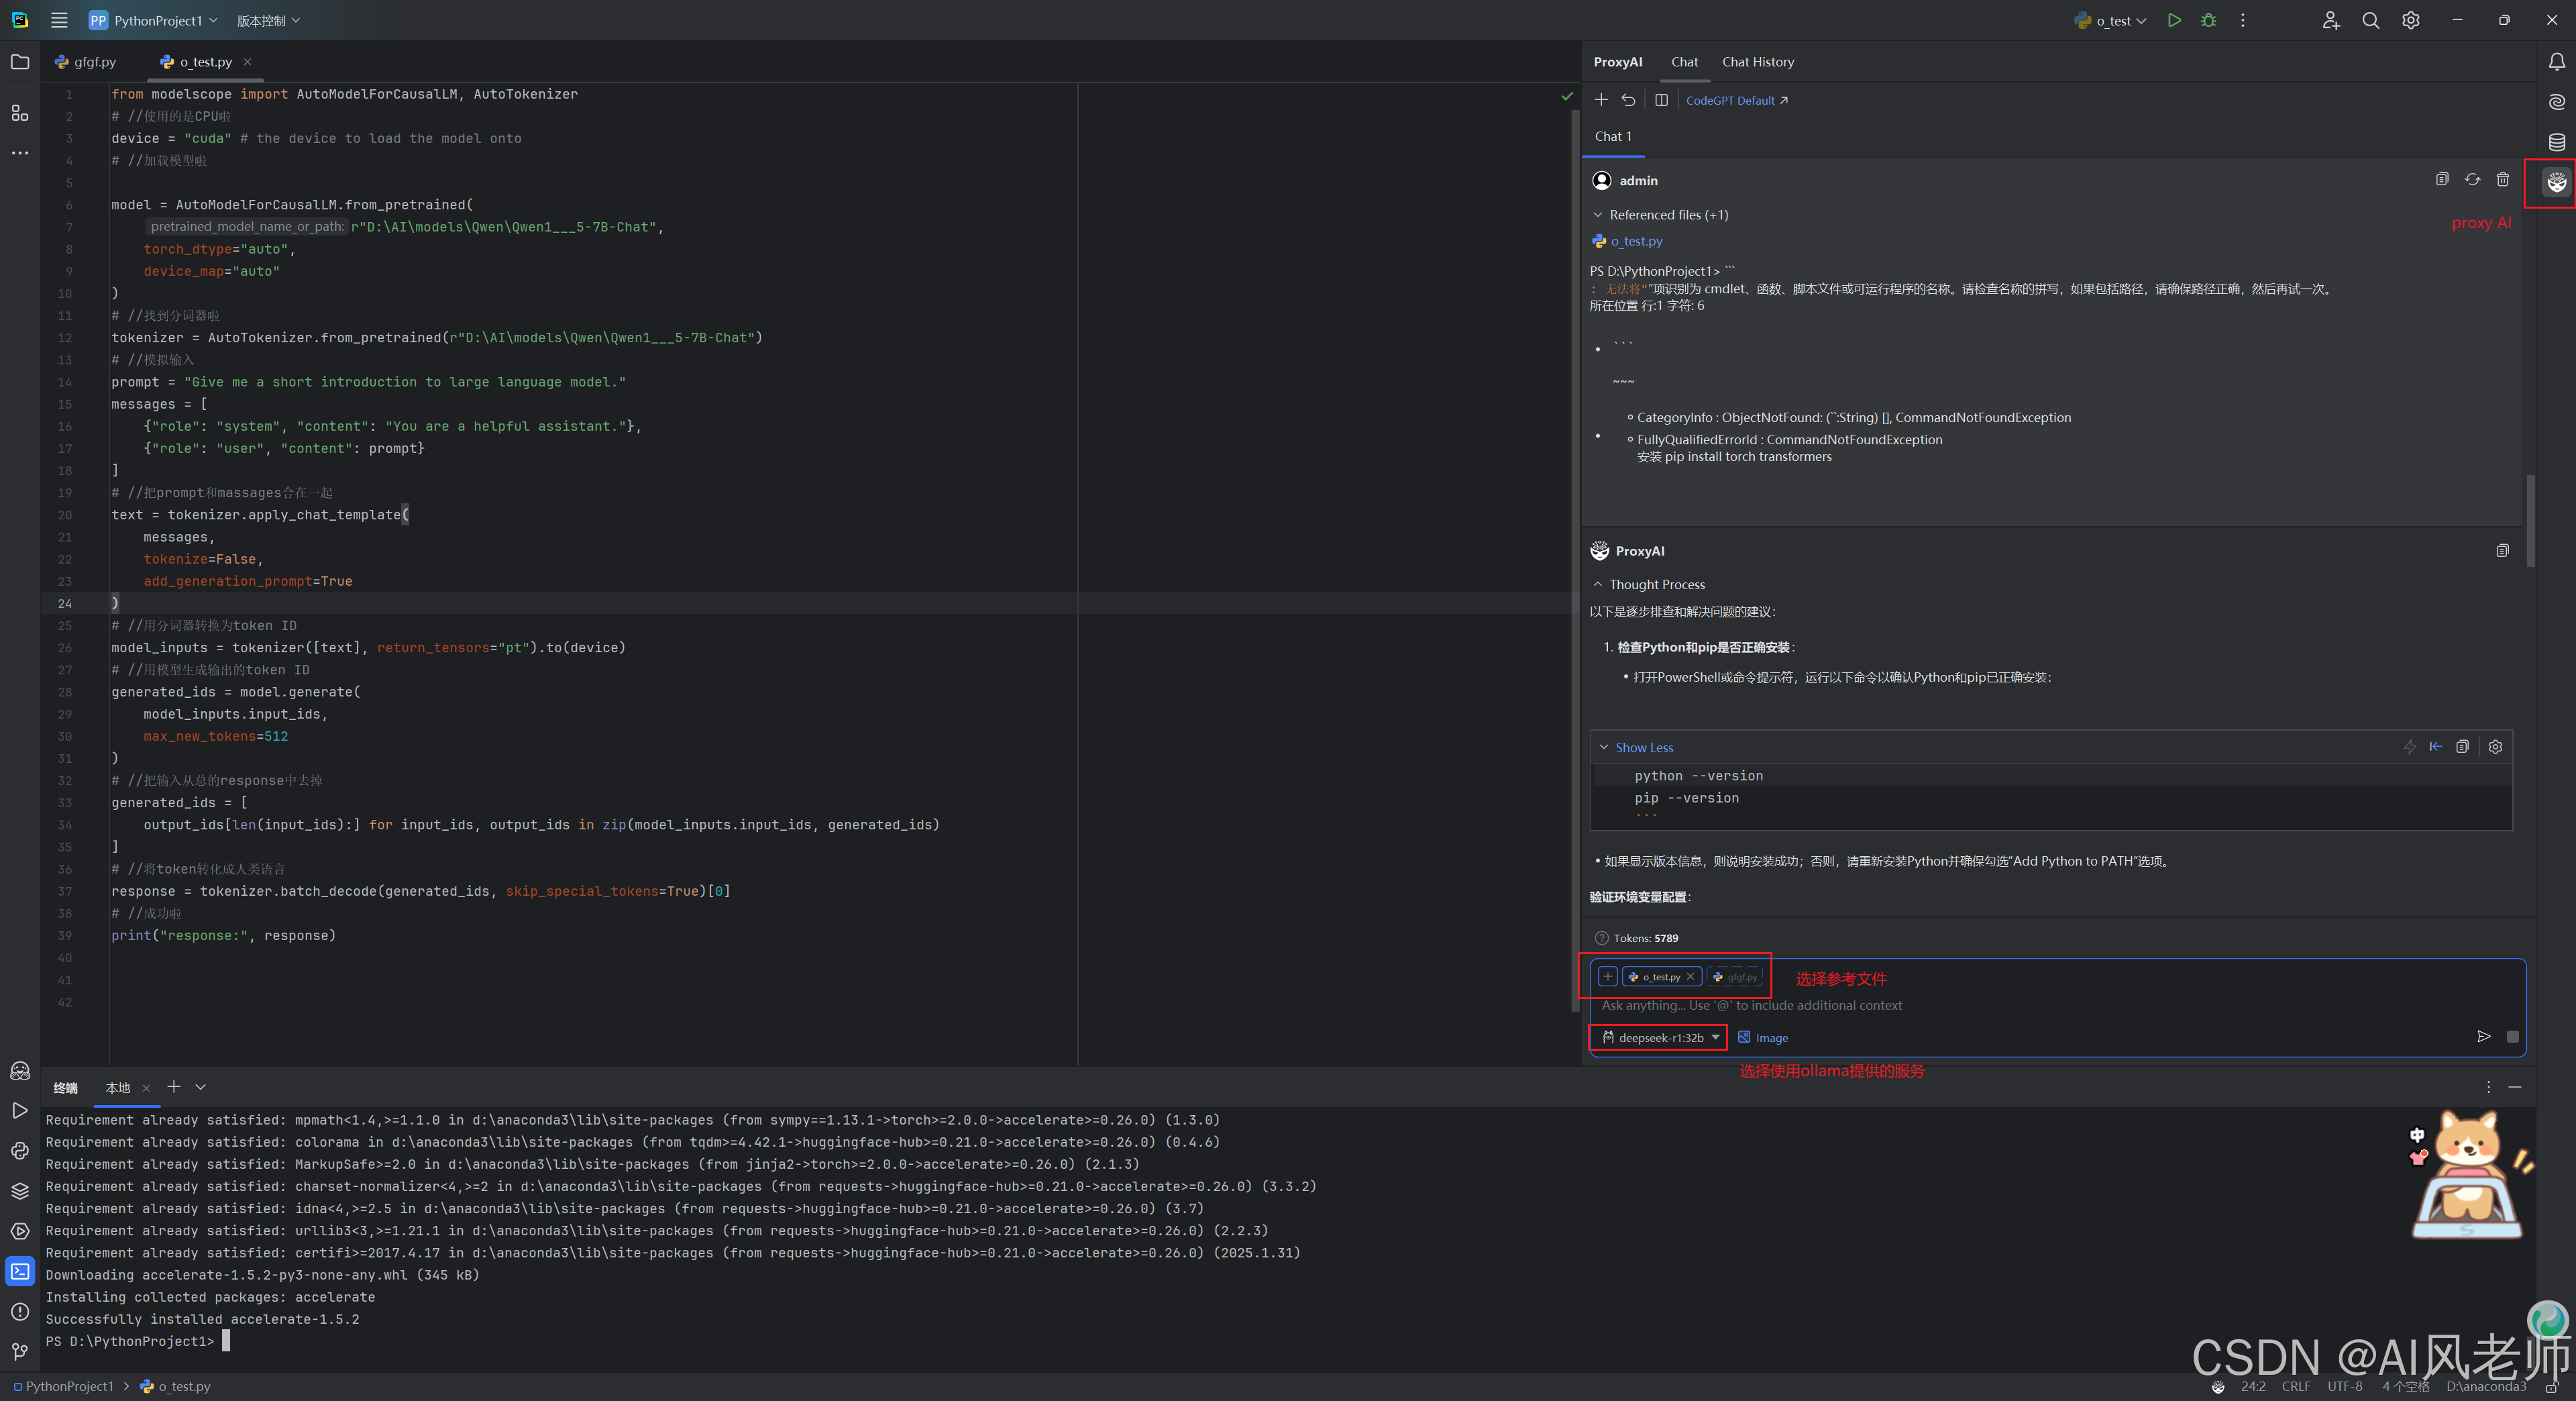
Task: Switch to the Chat History tab
Action: pos(1757,62)
